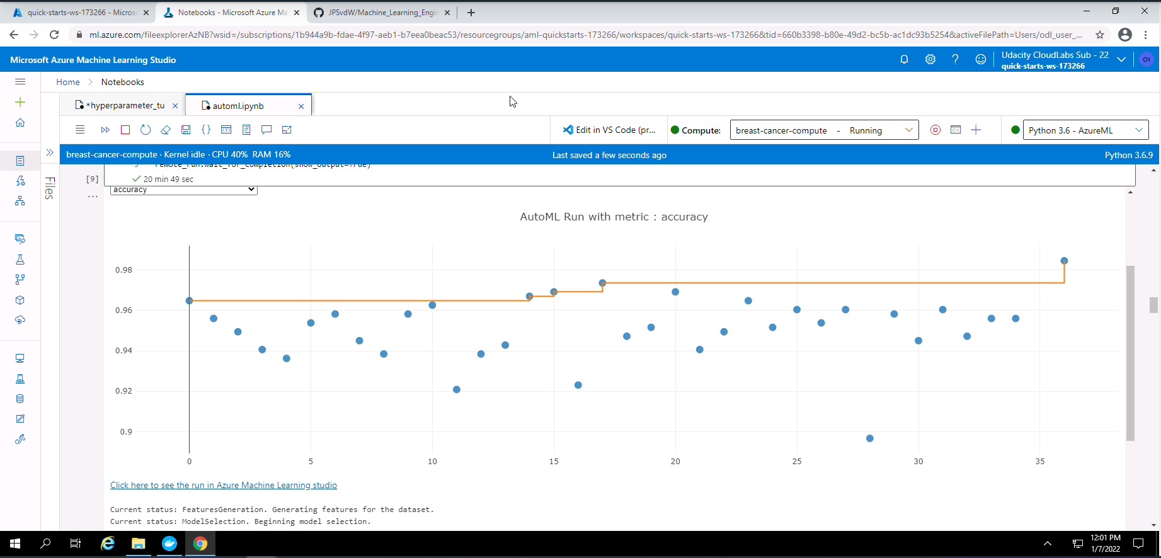Viewport: 1161px width, 558px height.
Task: Open the Datastores cylinder icon
Action: pos(20,399)
